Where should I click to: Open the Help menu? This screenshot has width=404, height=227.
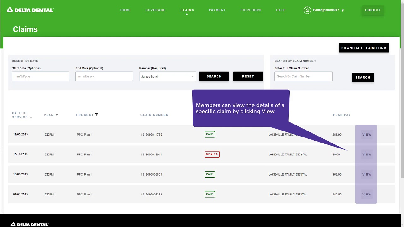pos(281,10)
